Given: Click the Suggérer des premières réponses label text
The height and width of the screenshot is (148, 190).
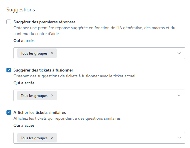Looking at the screenshot, I should 45,22.
